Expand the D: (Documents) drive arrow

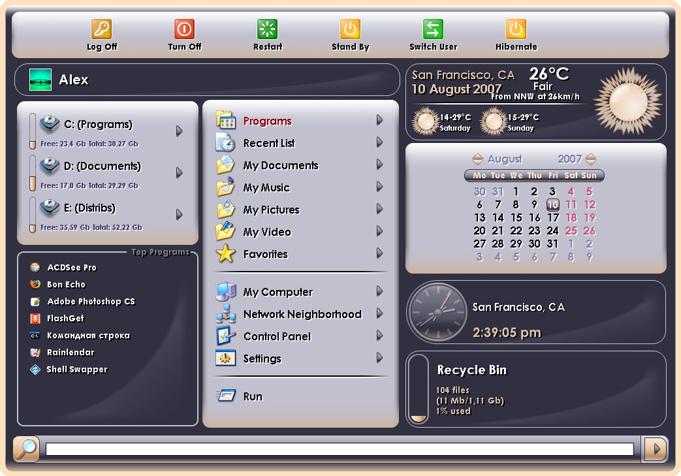(x=179, y=173)
